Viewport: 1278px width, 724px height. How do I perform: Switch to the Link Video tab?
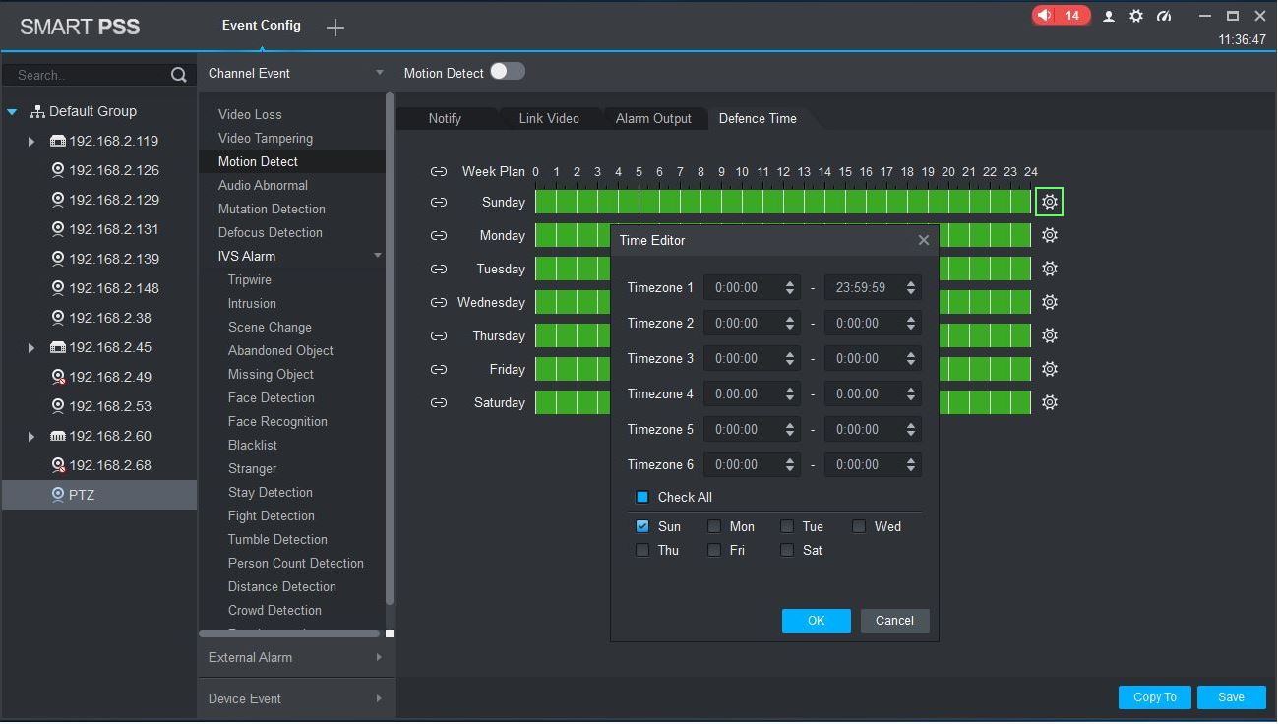[549, 118]
